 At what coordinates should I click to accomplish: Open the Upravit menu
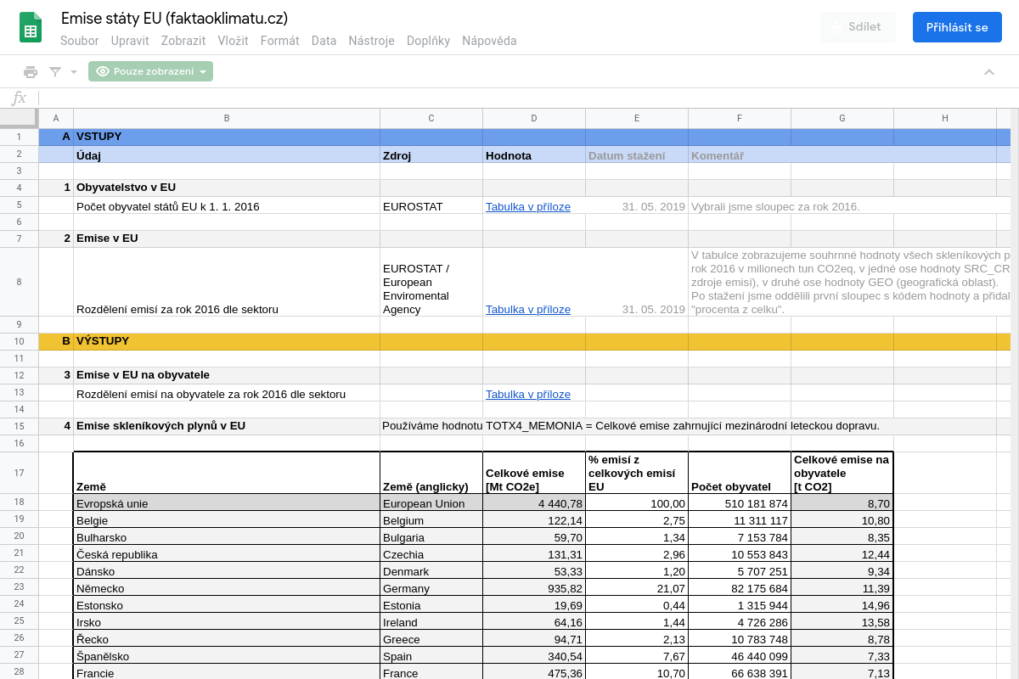click(x=130, y=40)
